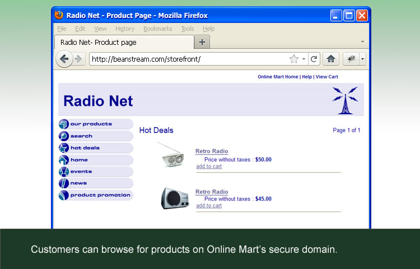
Task: Open the View menu
Action: coord(100,29)
